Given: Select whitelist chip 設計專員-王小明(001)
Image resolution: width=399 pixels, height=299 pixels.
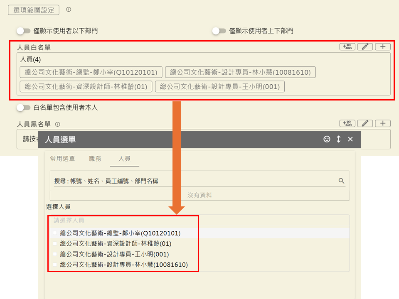Looking at the screenshot, I should 220,87.
